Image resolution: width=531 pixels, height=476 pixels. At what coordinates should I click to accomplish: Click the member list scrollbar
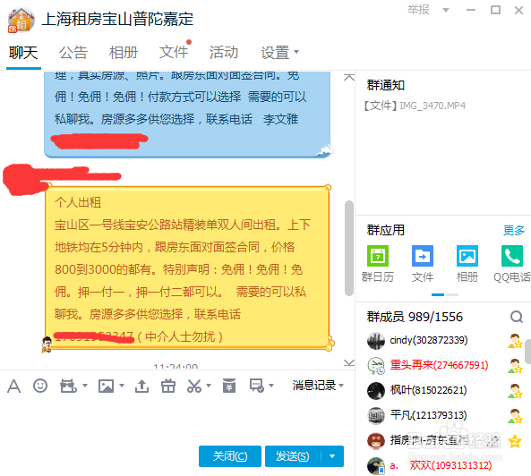coord(527,352)
